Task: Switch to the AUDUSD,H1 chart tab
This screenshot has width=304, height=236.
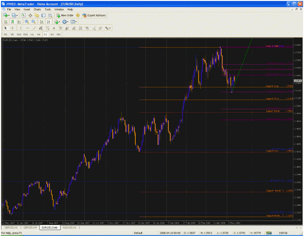Action: tap(70, 228)
